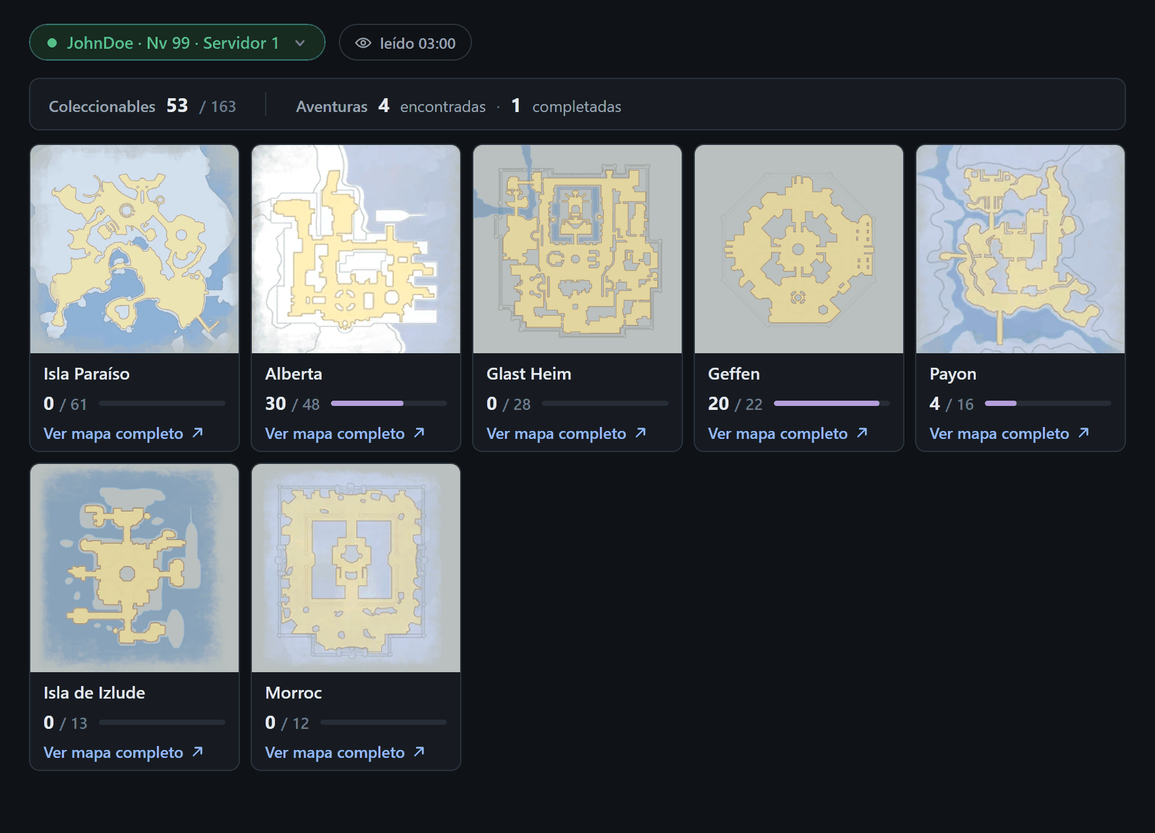Click external arrow icon on Payon card

click(x=1084, y=433)
